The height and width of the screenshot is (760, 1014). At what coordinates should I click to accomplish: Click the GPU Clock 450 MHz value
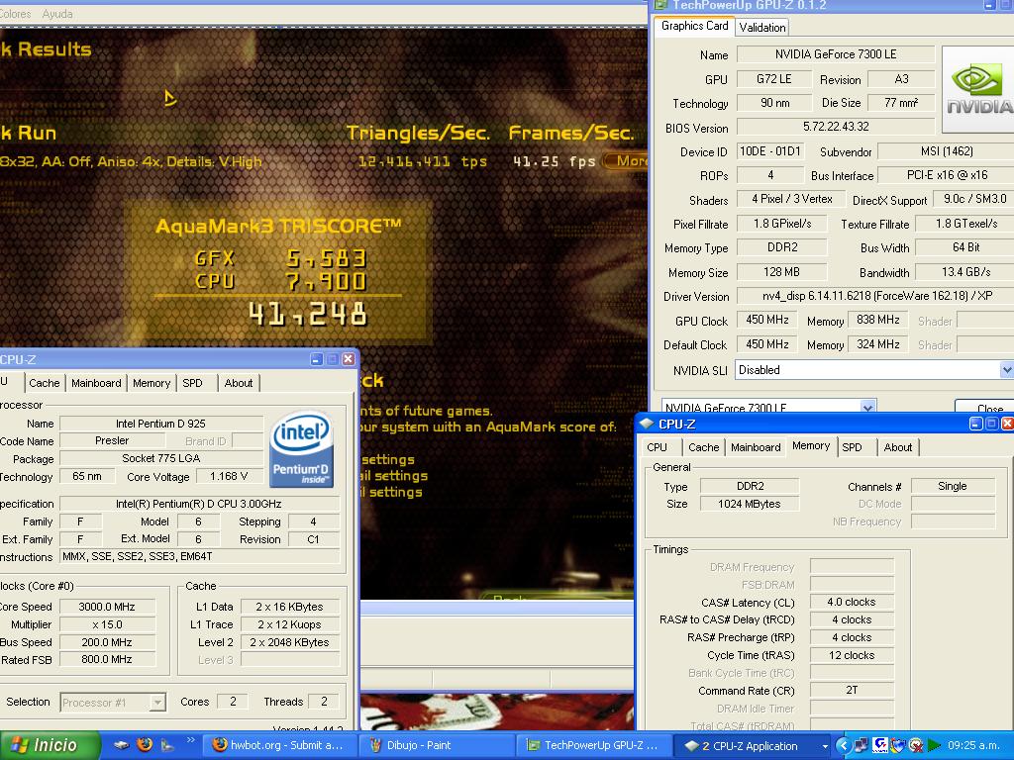(x=767, y=320)
